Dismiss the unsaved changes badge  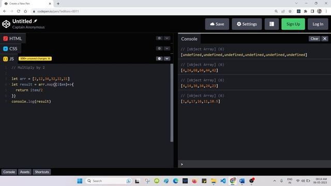49,58
